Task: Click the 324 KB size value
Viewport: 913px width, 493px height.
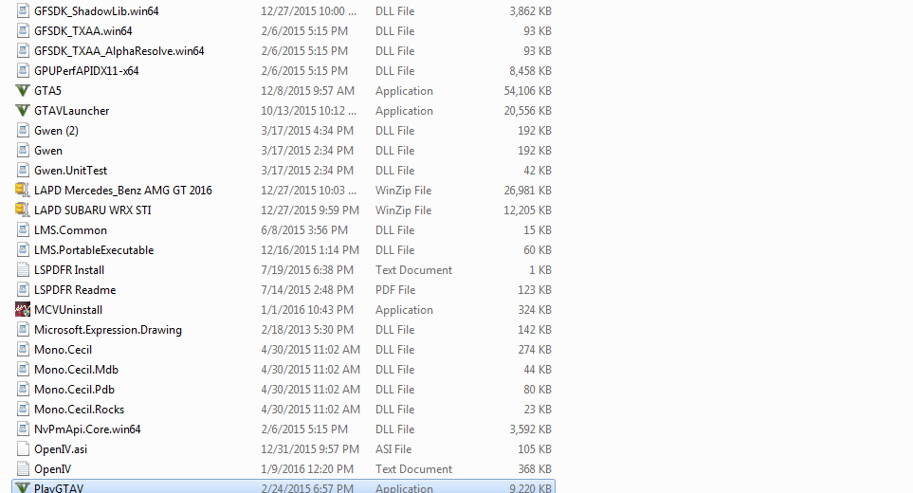Action: [x=535, y=310]
